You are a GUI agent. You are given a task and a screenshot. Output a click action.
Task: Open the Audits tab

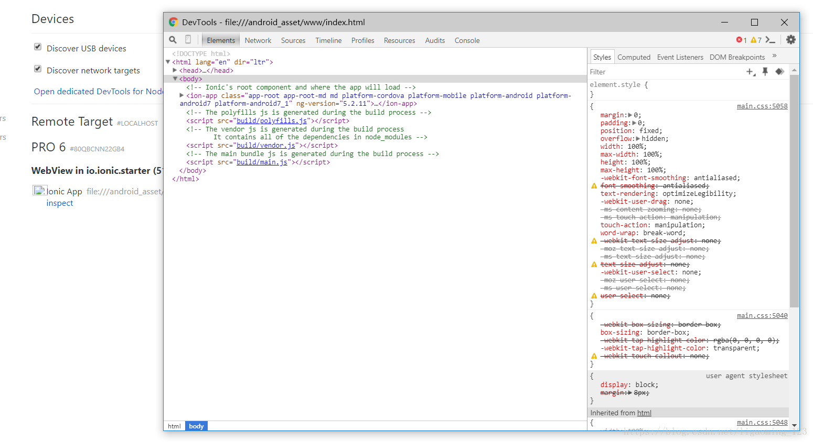[x=435, y=40]
